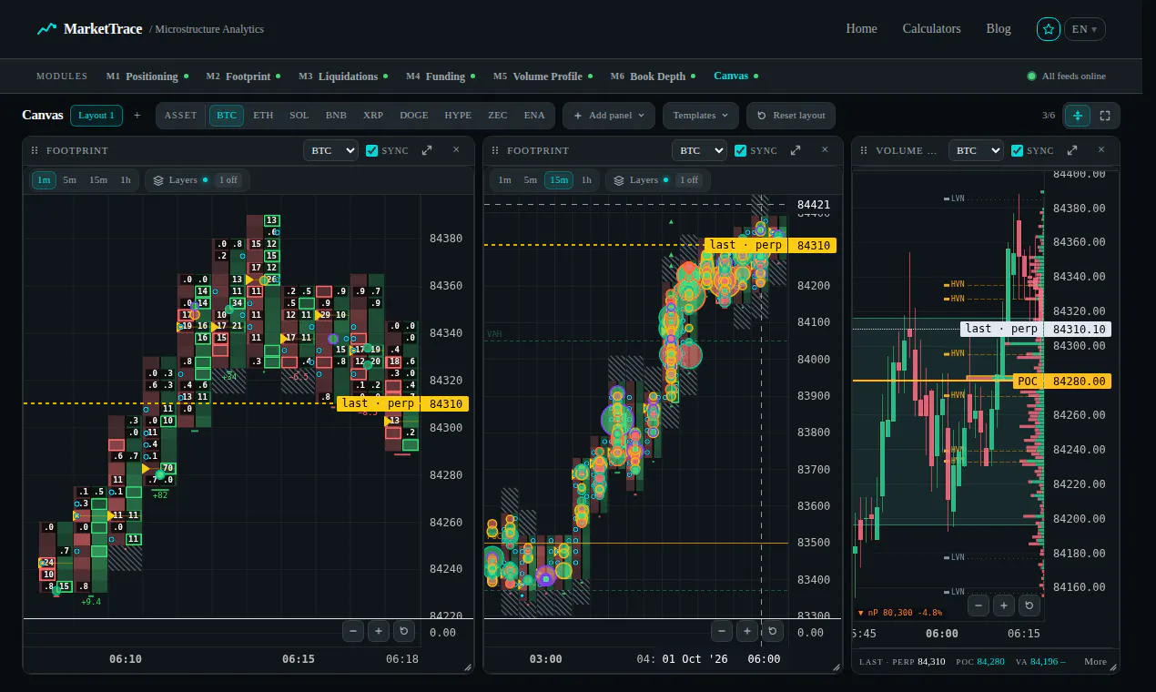This screenshot has height=692, width=1156.
Task: Select 1m timeframe in first Footprint panel
Action: (x=44, y=179)
